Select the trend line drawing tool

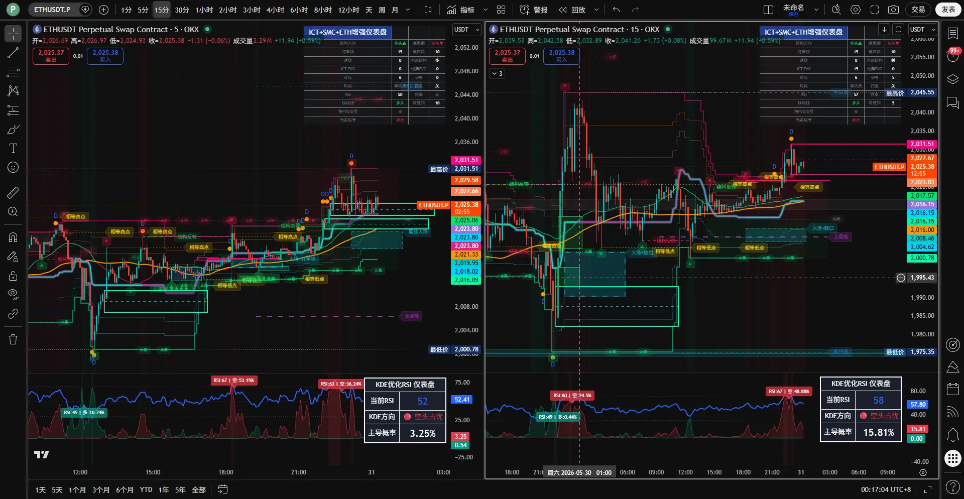tap(13, 53)
